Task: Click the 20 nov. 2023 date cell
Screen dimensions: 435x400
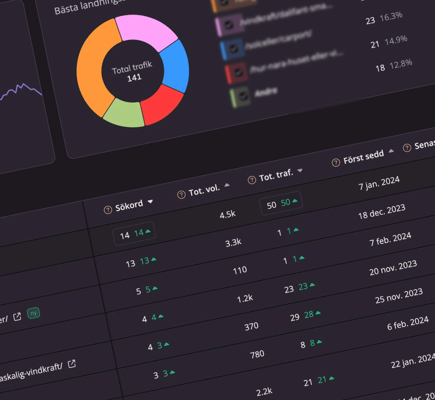Action: tap(393, 268)
